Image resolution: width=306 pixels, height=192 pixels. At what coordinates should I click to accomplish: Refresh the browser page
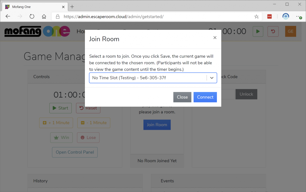(x=32, y=17)
